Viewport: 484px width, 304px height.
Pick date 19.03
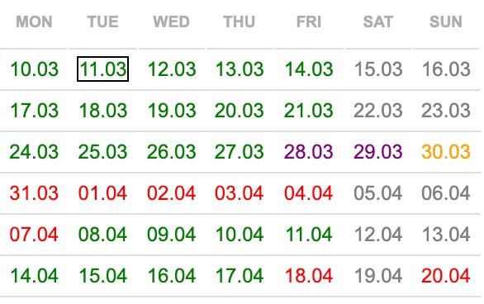172,110
